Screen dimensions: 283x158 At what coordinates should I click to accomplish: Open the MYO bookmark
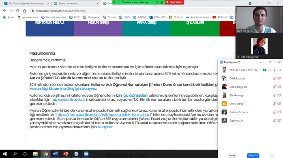(x=75, y=17)
